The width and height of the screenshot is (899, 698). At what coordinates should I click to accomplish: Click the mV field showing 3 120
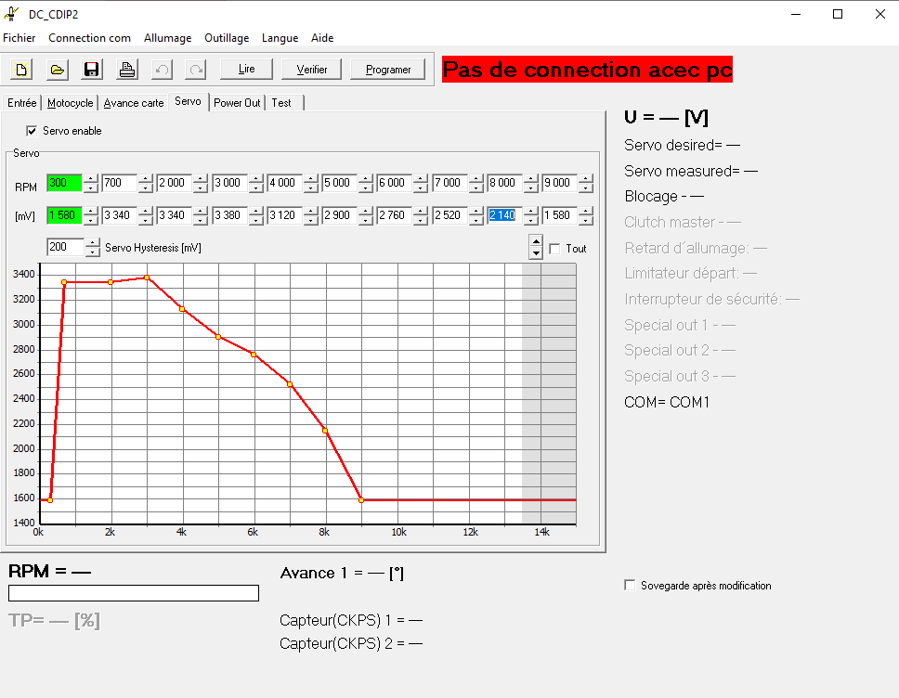(x=284, y=215)
